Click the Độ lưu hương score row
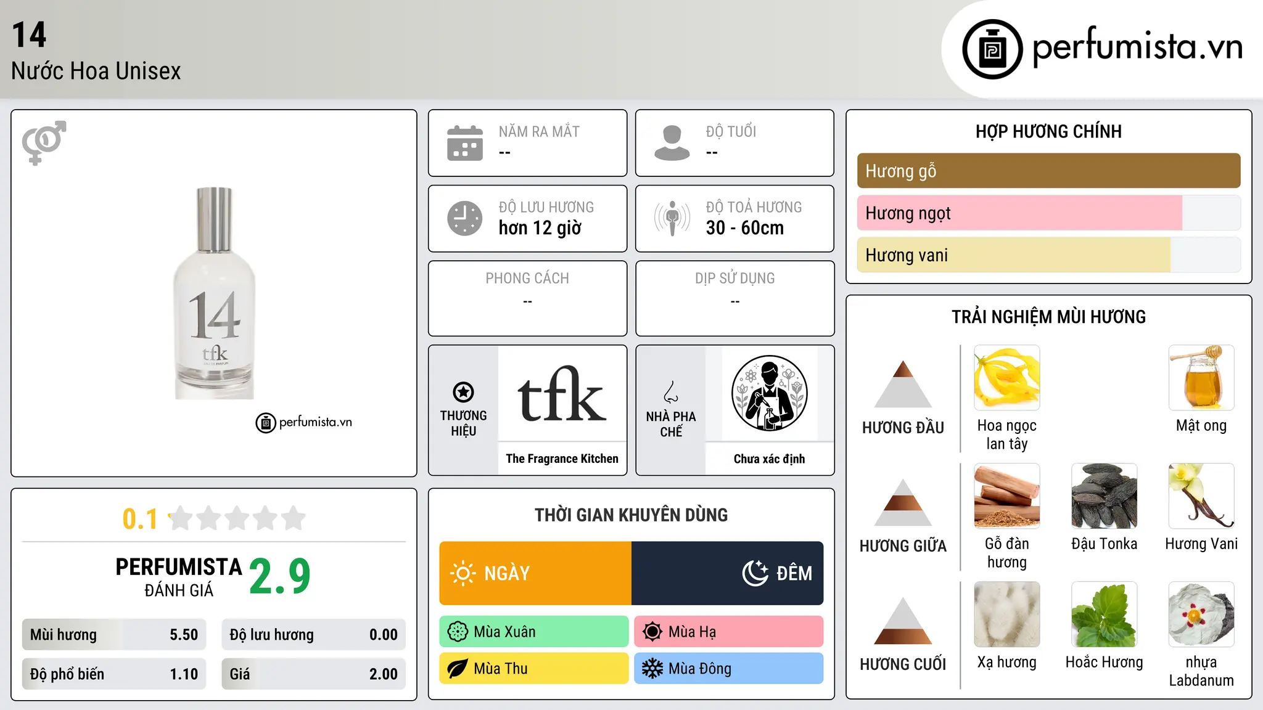 click(x=314, y=635)
